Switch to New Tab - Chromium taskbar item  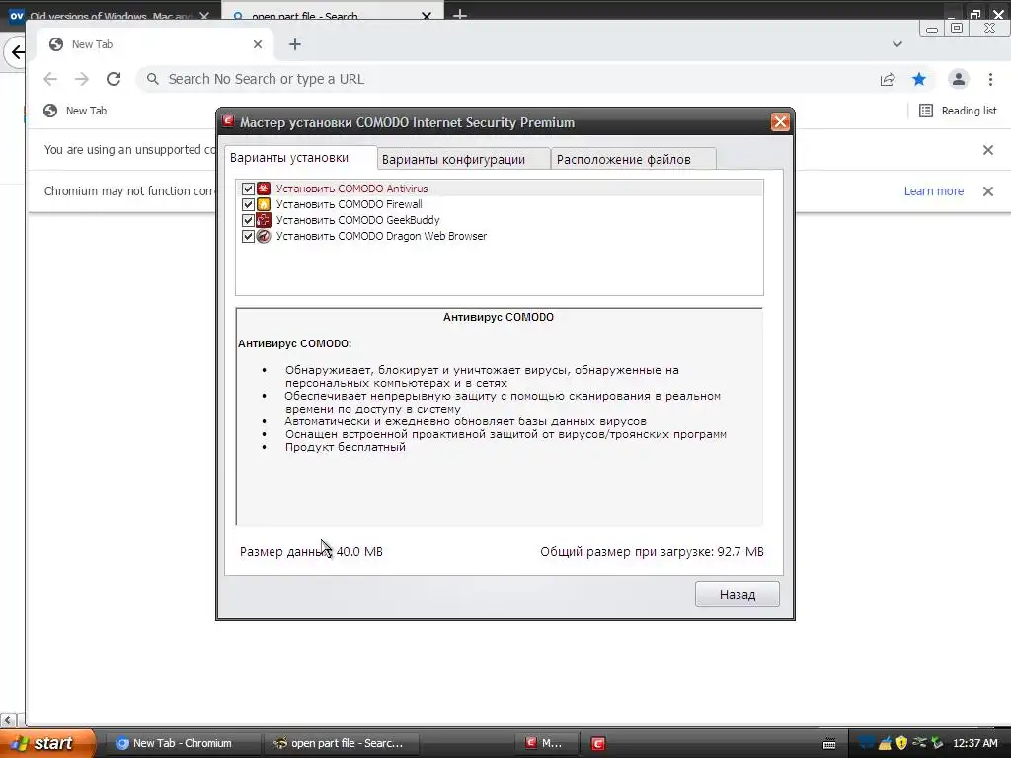pos(183,743)
